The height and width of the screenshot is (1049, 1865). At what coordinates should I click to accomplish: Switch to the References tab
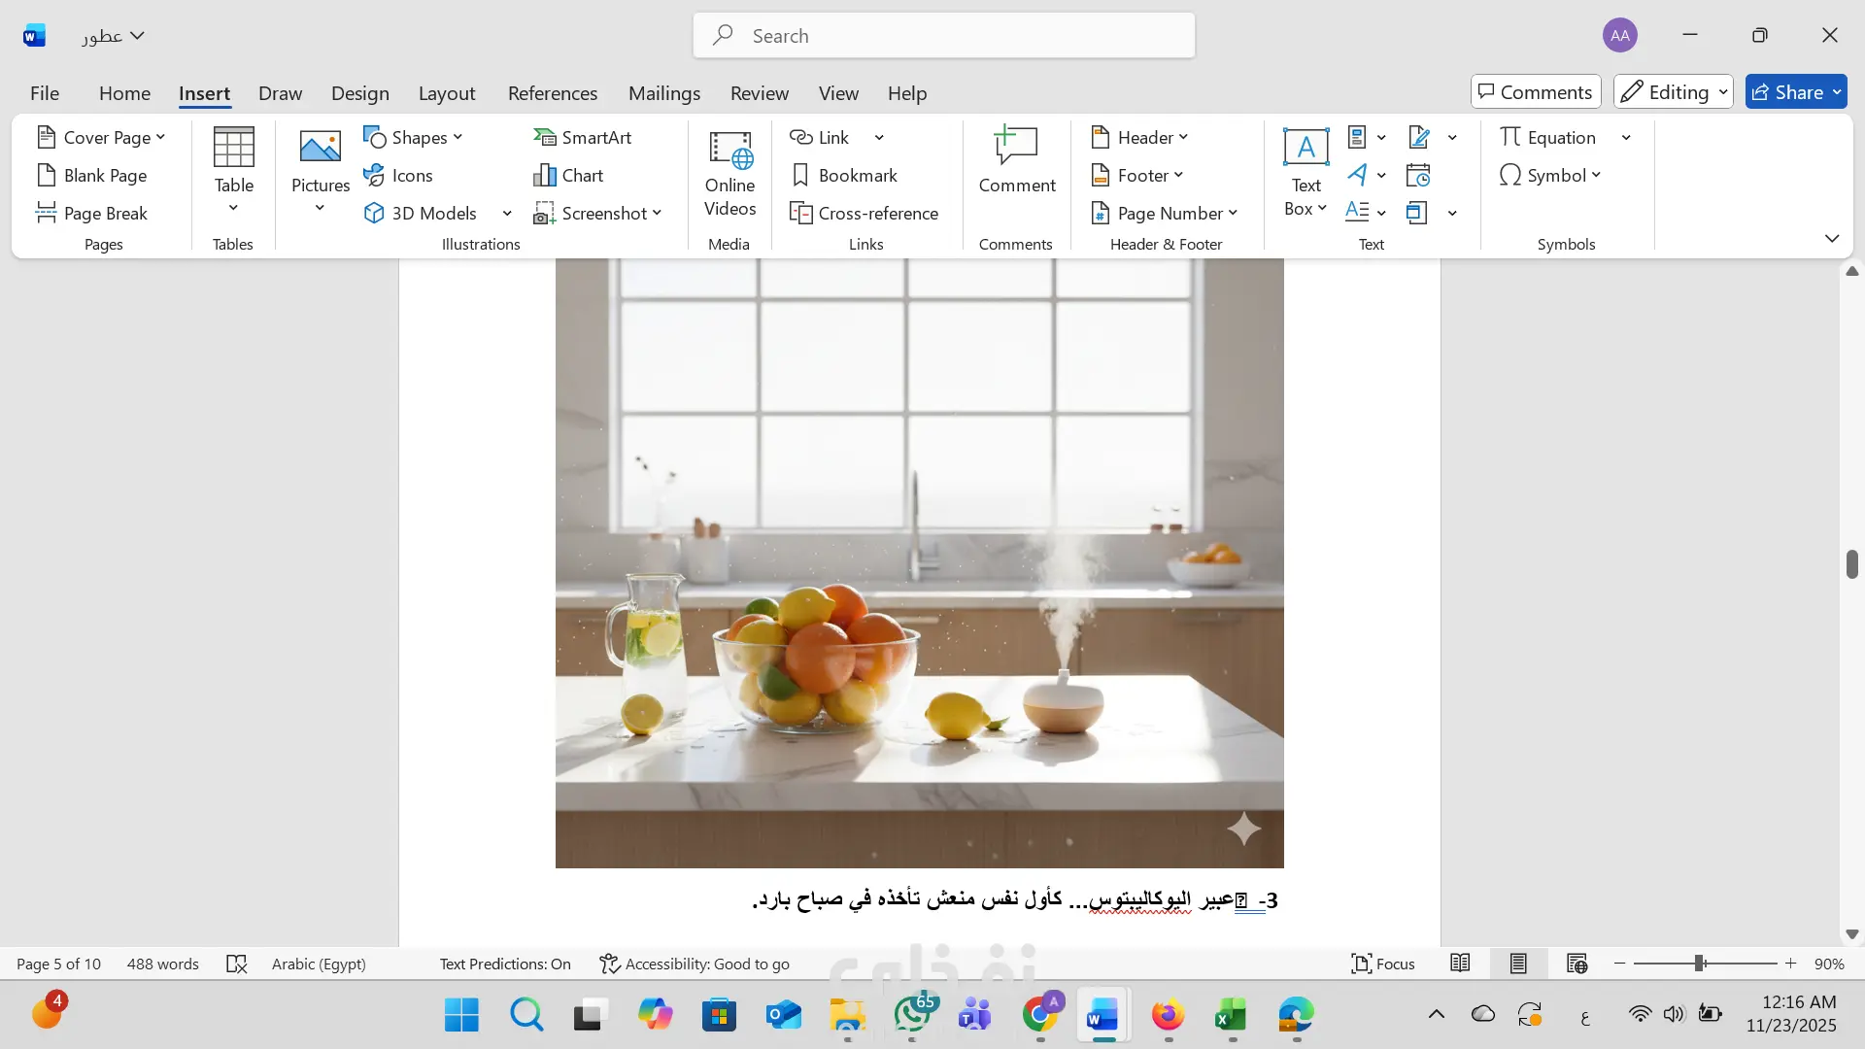[552, 93]
